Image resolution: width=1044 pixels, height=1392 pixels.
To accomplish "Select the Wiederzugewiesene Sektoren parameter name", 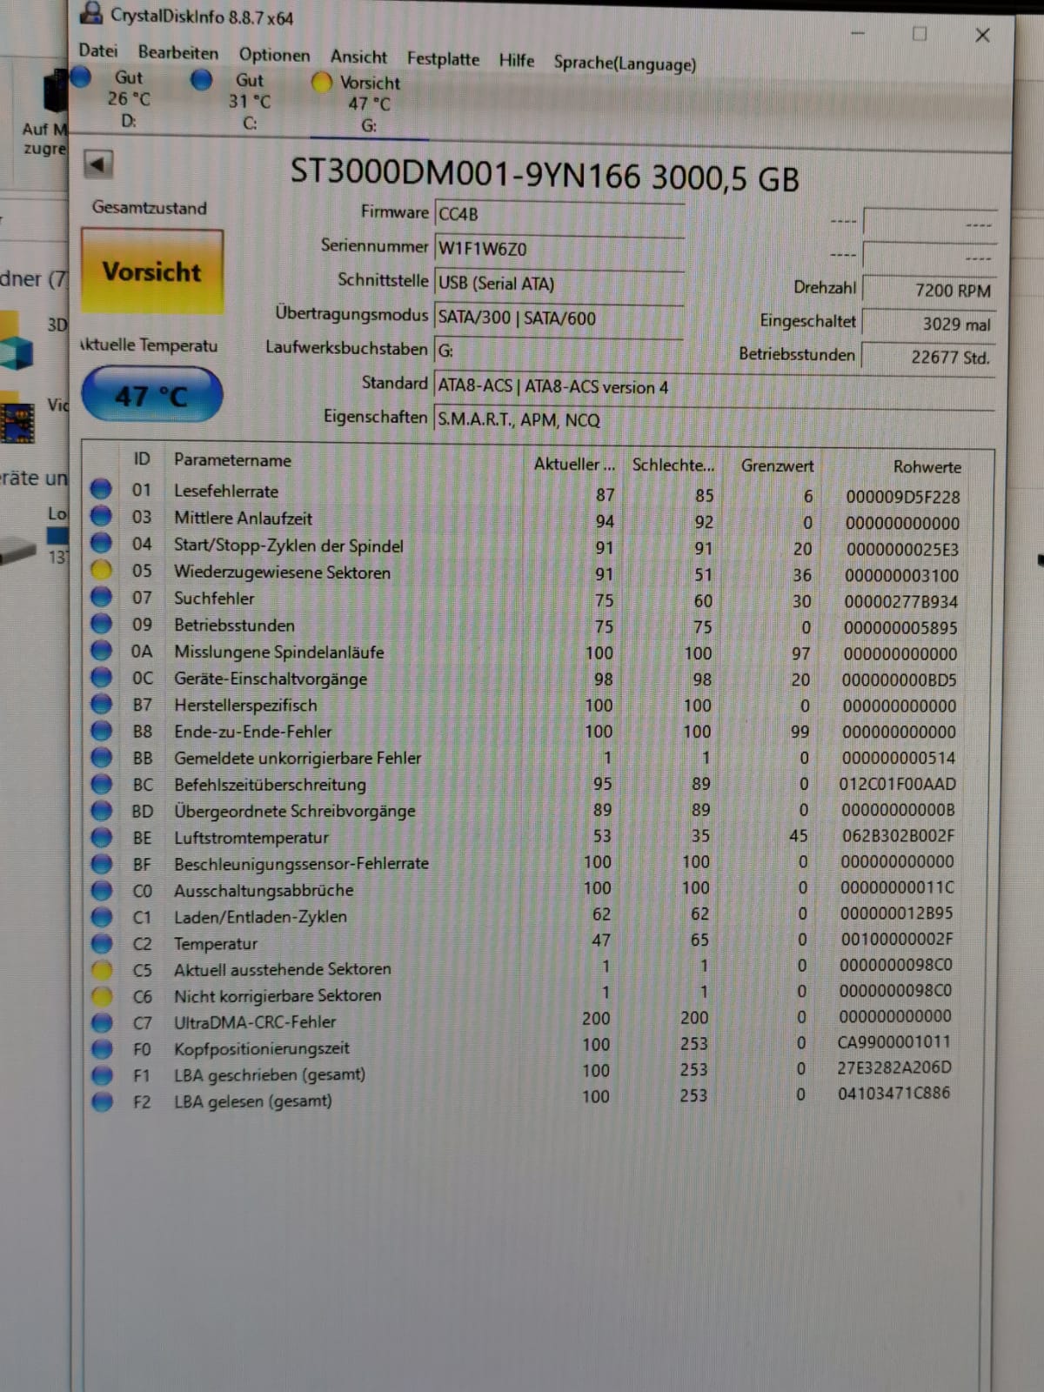I will click(x=282, y=572).
